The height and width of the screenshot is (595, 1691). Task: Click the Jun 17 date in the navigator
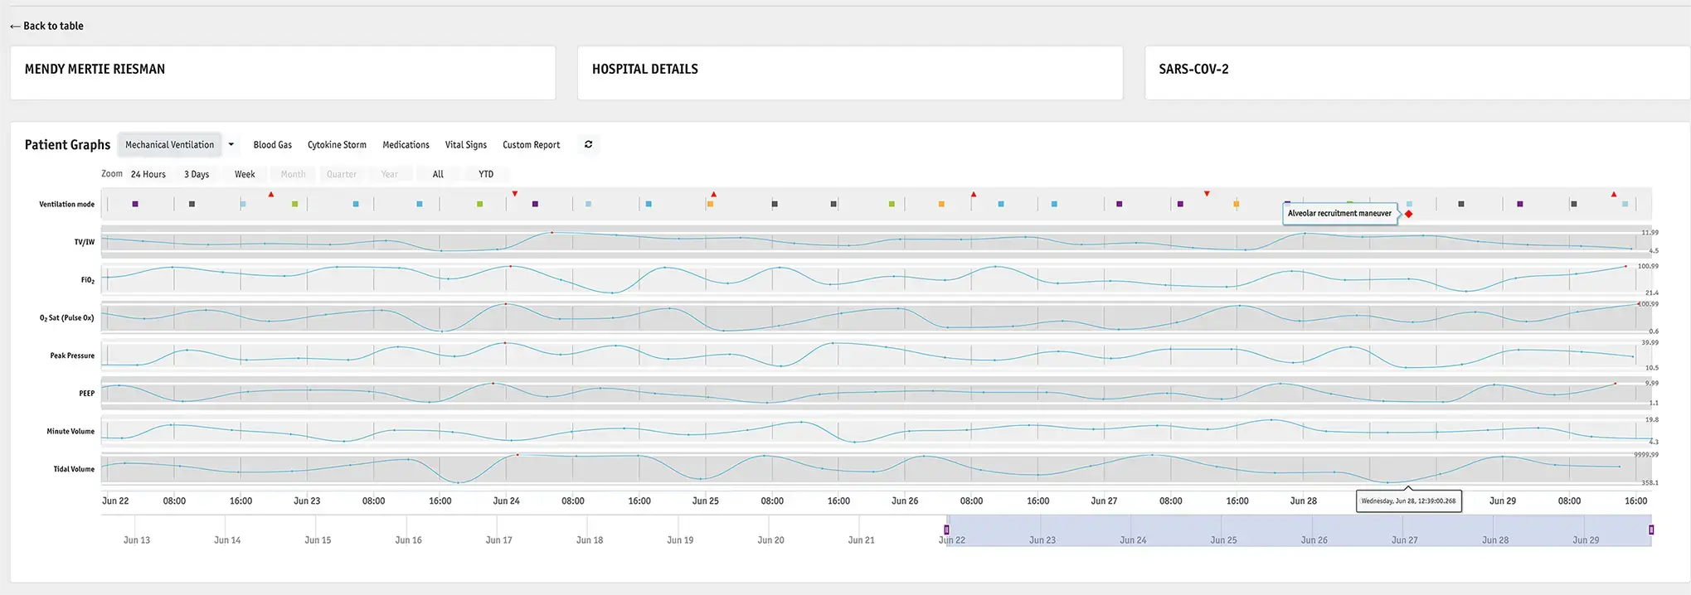tap(498, 540)
